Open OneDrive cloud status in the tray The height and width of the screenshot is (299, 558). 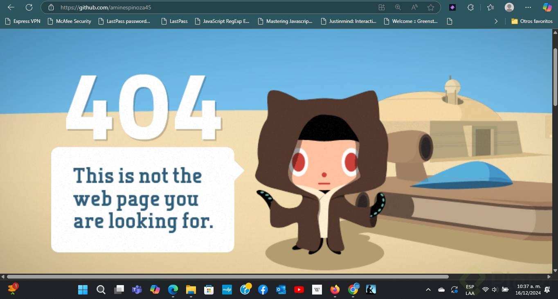(x=441, y=290)
